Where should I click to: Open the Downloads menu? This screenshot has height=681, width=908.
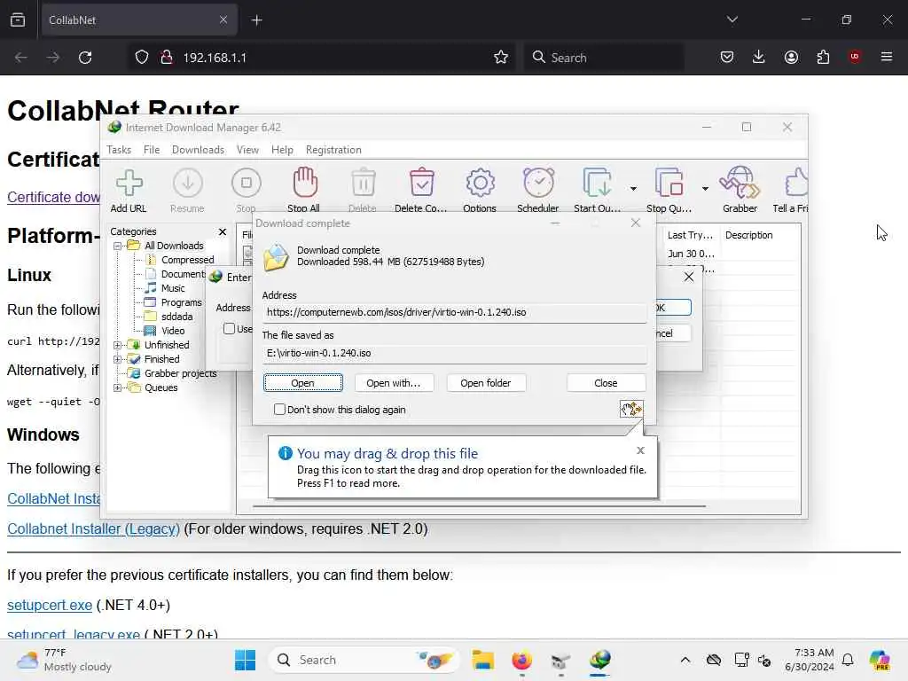(198, 150)
